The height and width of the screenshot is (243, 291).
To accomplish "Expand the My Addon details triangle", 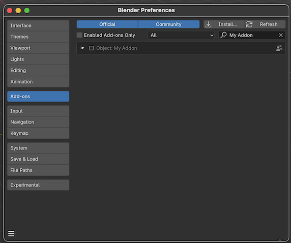I will tap(83, 48).
